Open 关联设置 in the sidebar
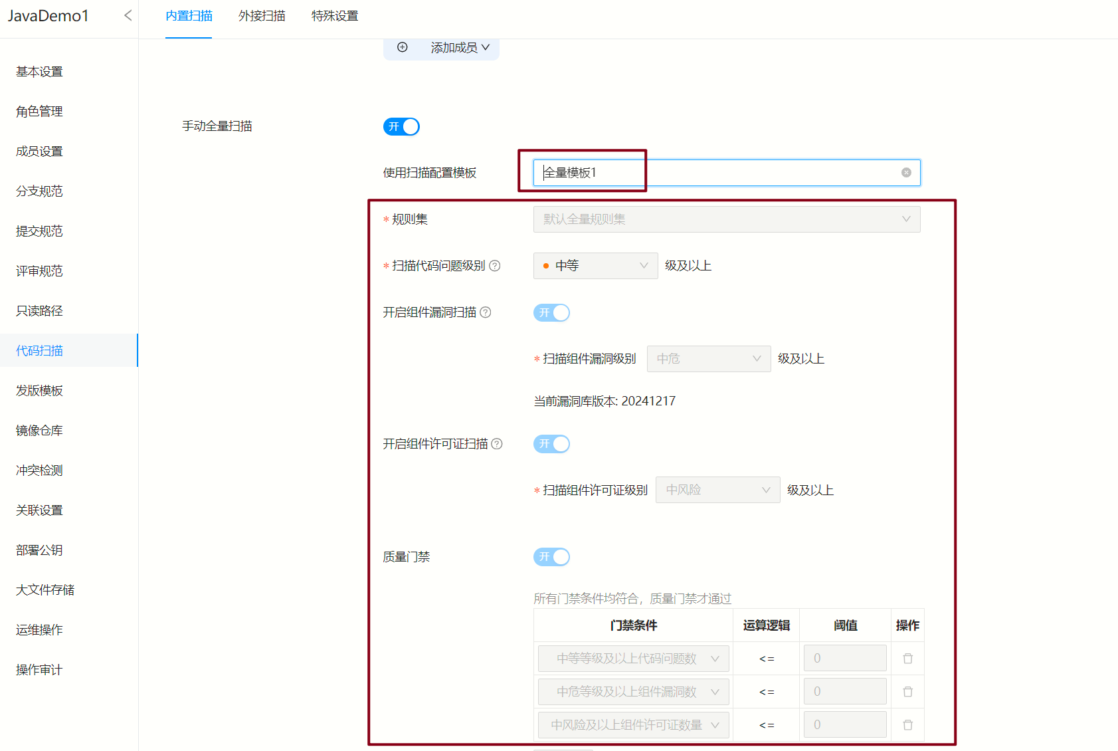Viewport: 1118px width, 751px height. (x=39, y=510)
